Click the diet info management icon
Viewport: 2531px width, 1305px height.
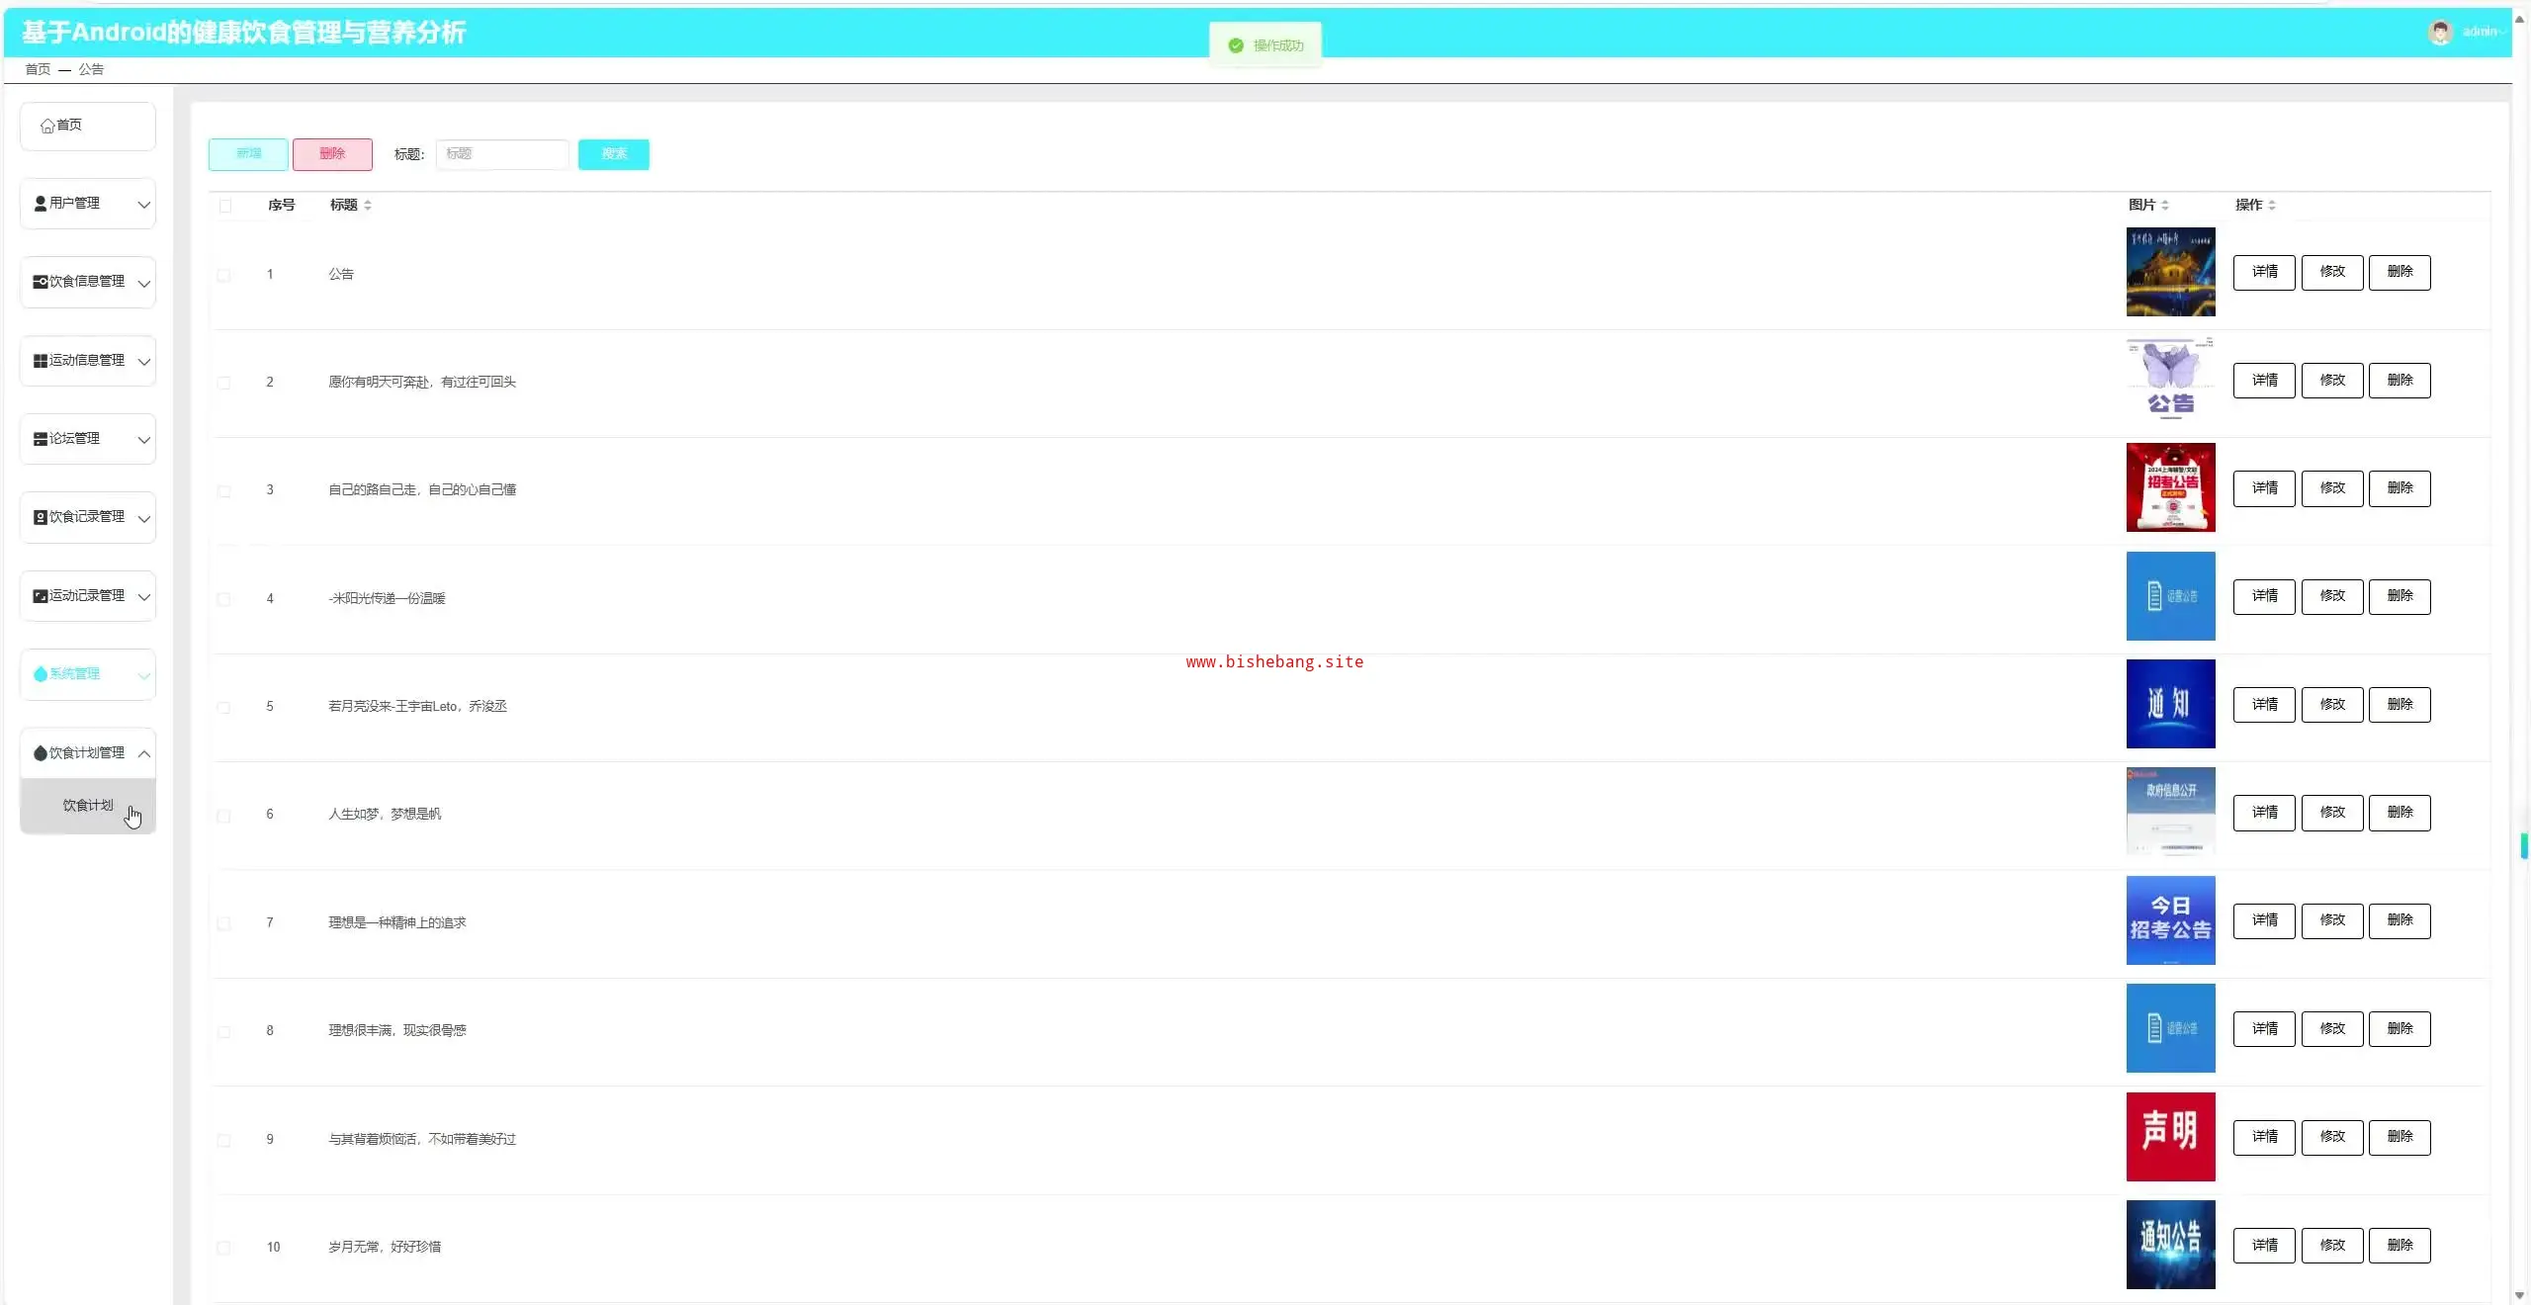tap(41, 282)
